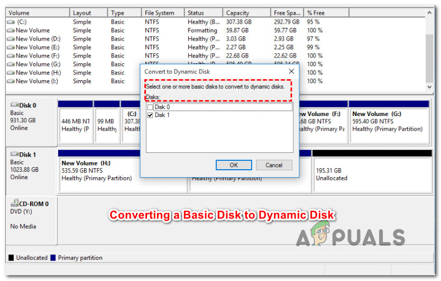
Task: Click the drive icon of formatting New Volume
Action: pos(11,30)
